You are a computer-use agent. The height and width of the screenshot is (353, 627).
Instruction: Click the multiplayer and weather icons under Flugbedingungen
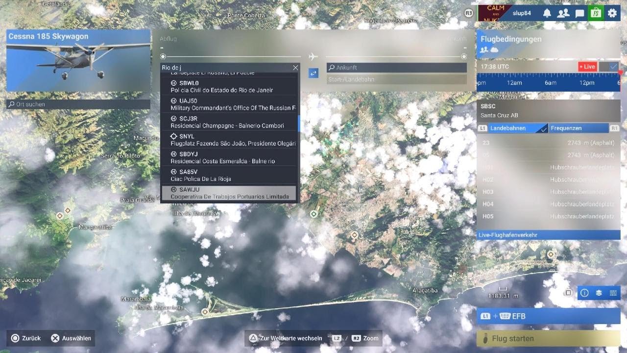489,50
